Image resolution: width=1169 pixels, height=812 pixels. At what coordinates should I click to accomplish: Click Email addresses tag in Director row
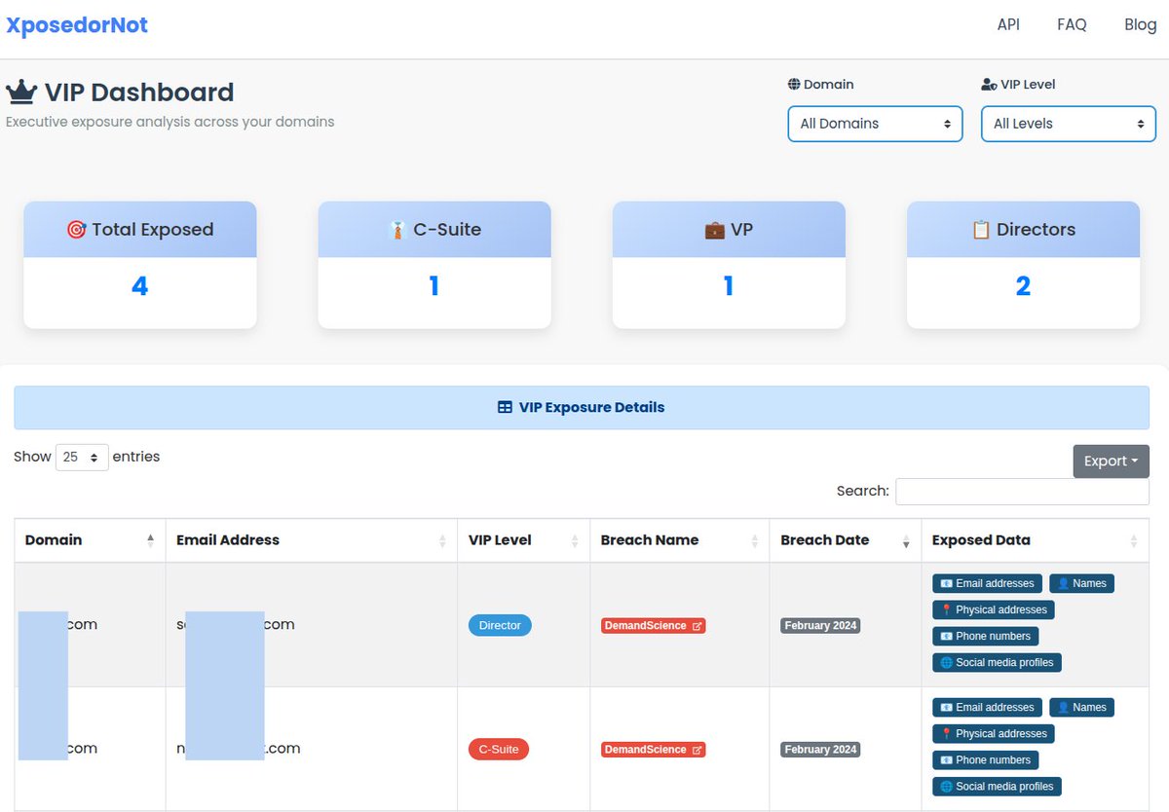[987, 583]
